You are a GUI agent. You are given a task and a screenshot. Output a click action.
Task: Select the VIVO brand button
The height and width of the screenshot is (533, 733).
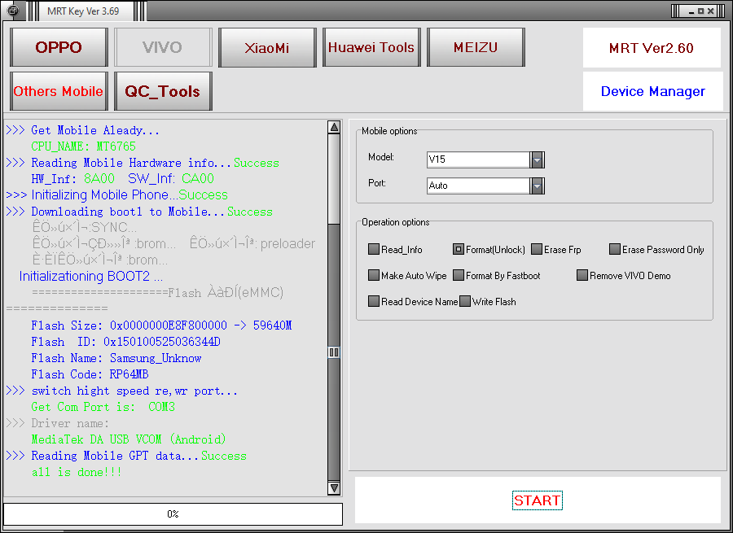[163, 47]
